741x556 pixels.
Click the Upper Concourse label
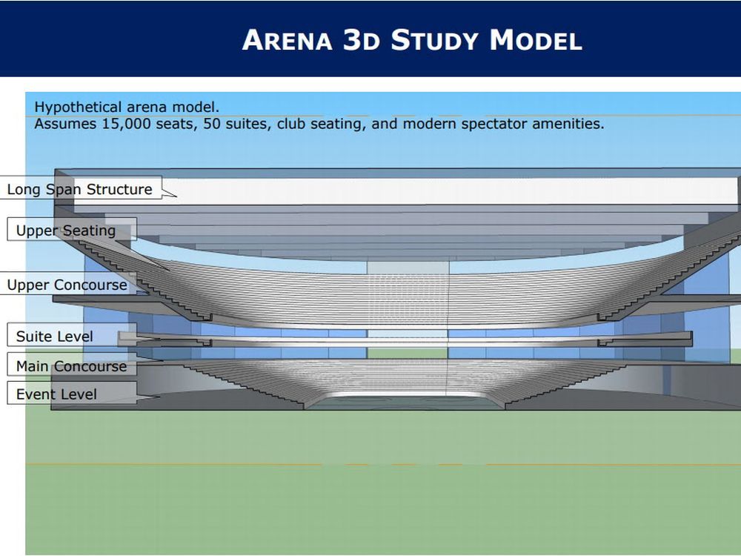(67, 285)
